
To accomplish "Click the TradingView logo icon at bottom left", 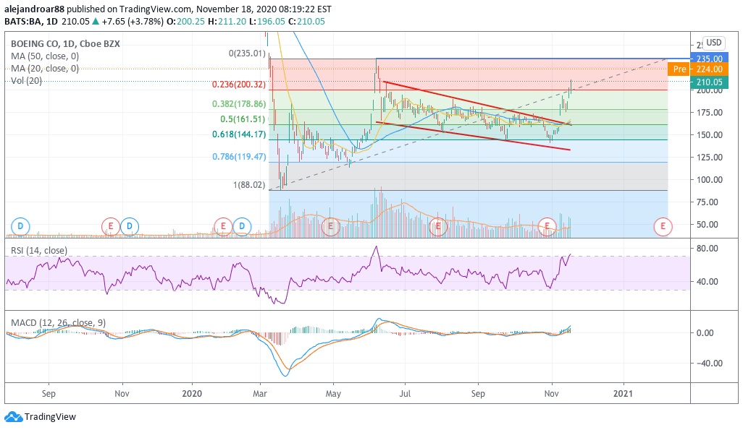I will 13,417.
